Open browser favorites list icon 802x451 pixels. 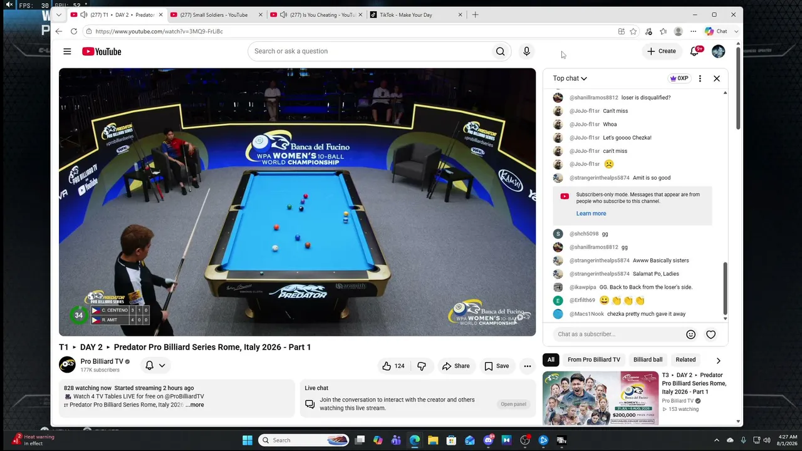point(663,31)
